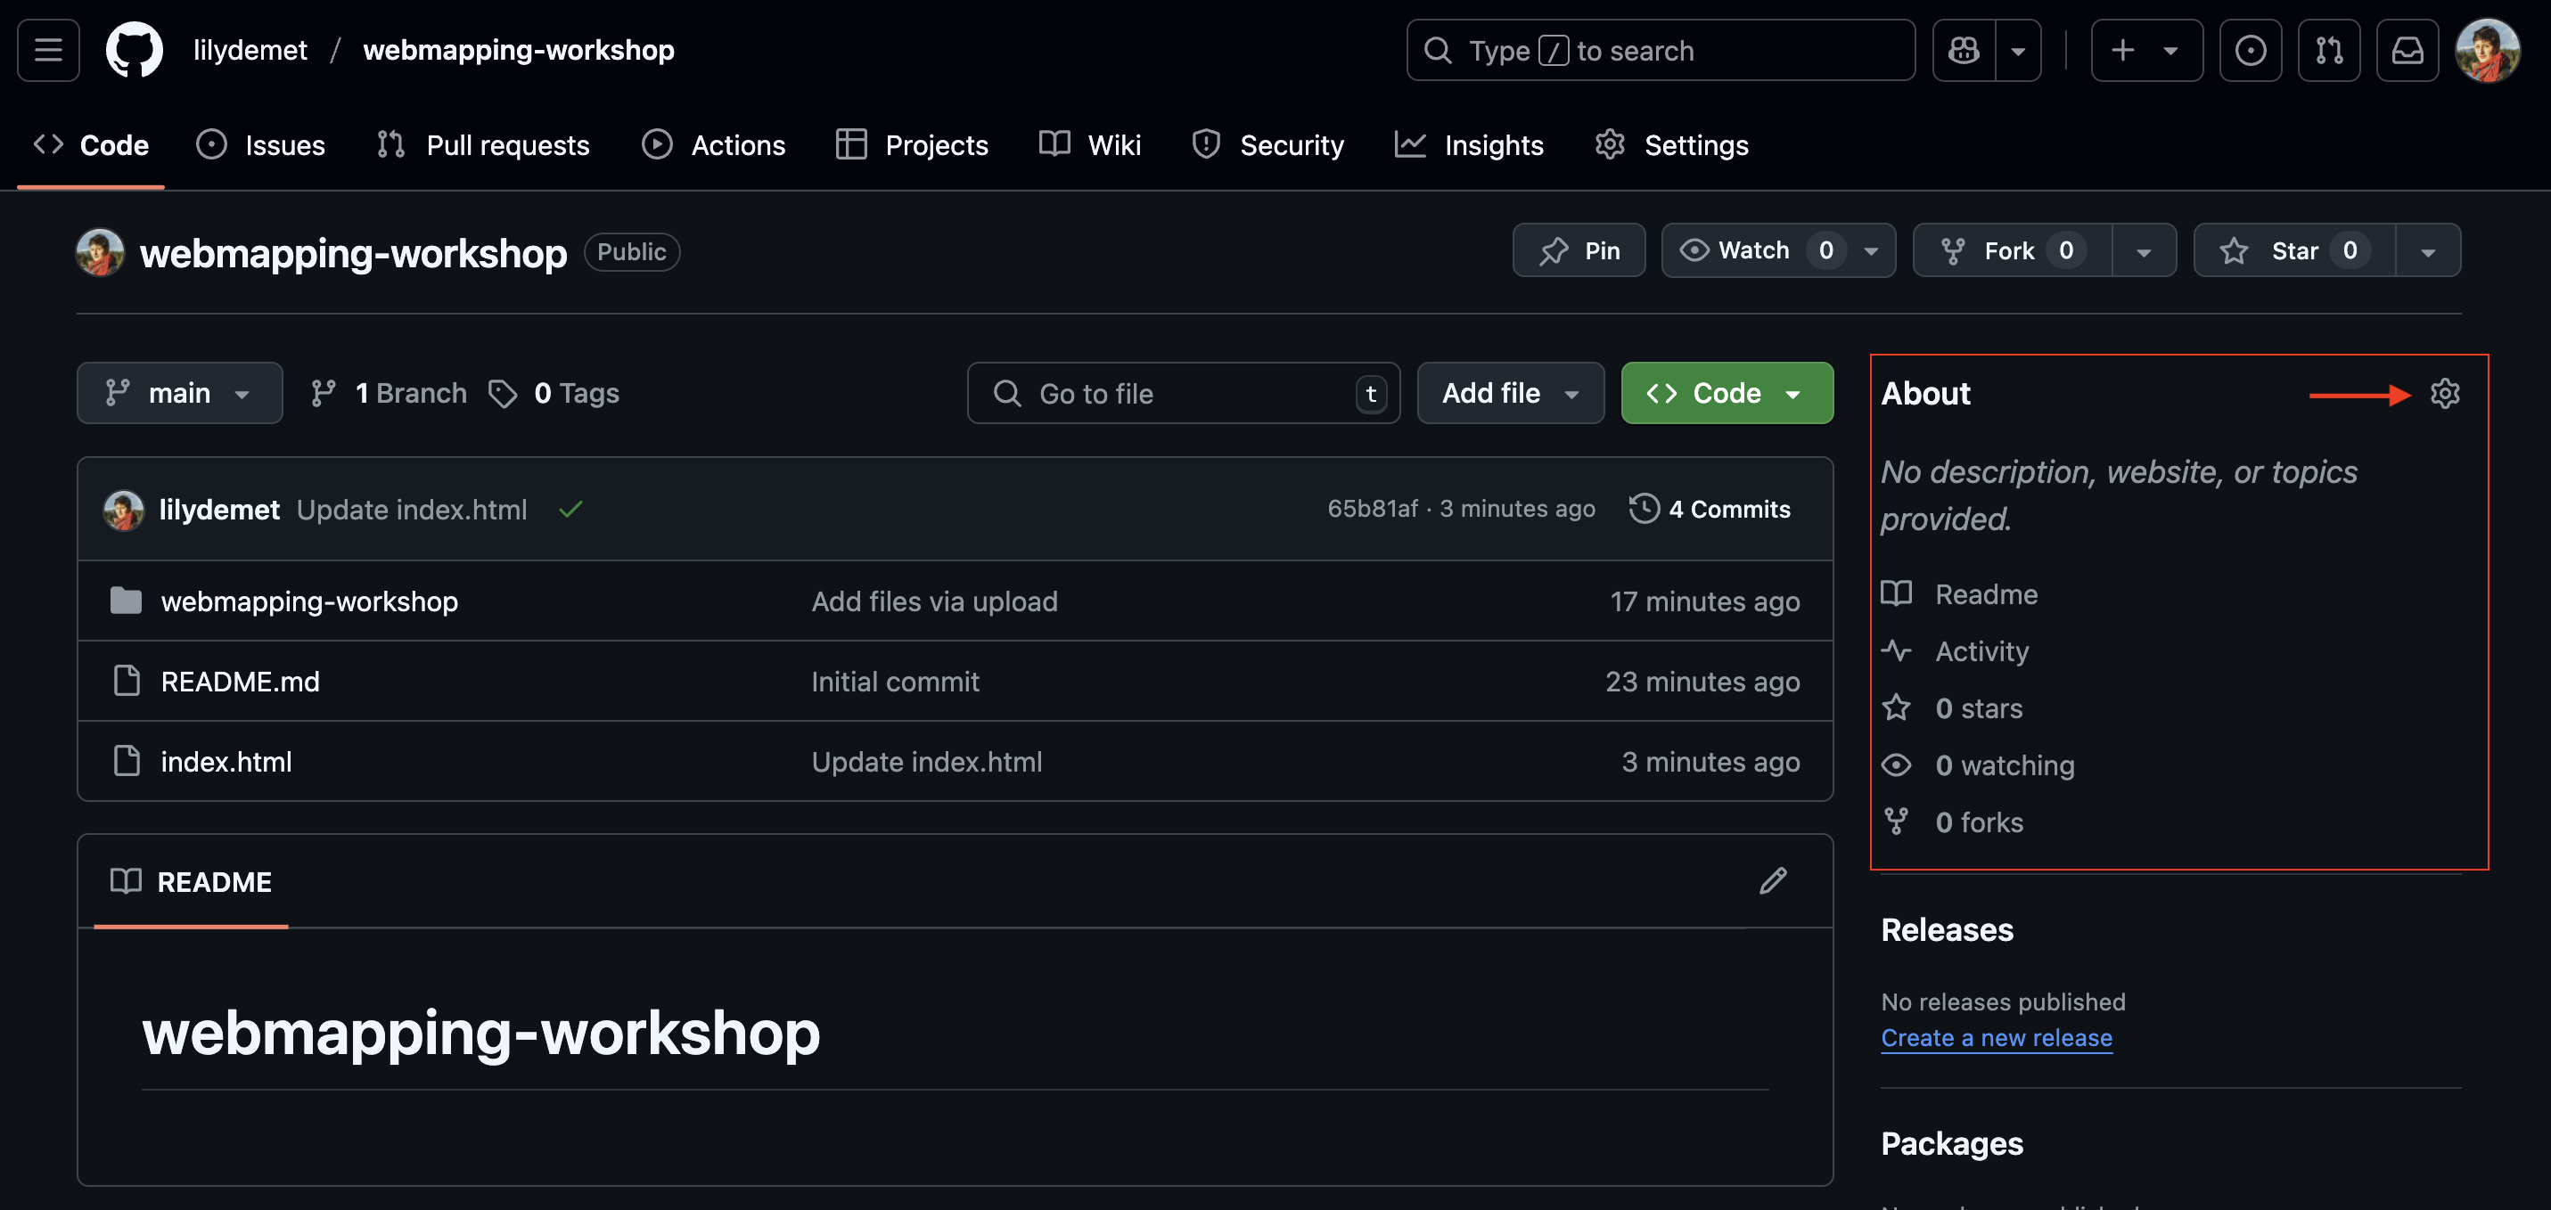Open index.html row's Update index.html commit

tap(926, 762)
